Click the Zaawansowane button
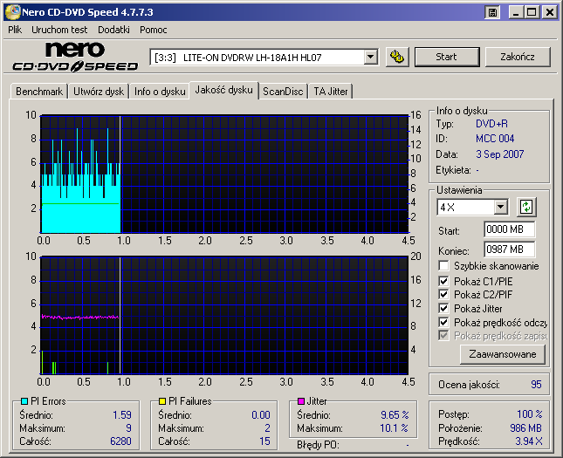Image resolution: width=563 pixels, height=458 pixels. [502, 354]
